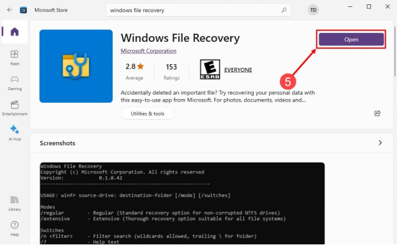Image resolution: width=397 pixels, height=245 pixels.
Task: Click the ESRB Everyone rating badge
Action: pos(210,69)
